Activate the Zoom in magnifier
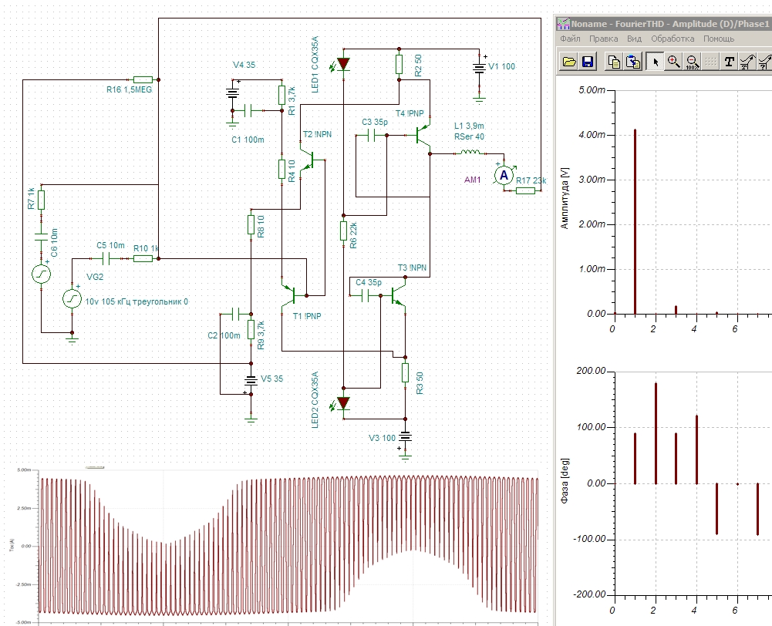 [673, 62]
